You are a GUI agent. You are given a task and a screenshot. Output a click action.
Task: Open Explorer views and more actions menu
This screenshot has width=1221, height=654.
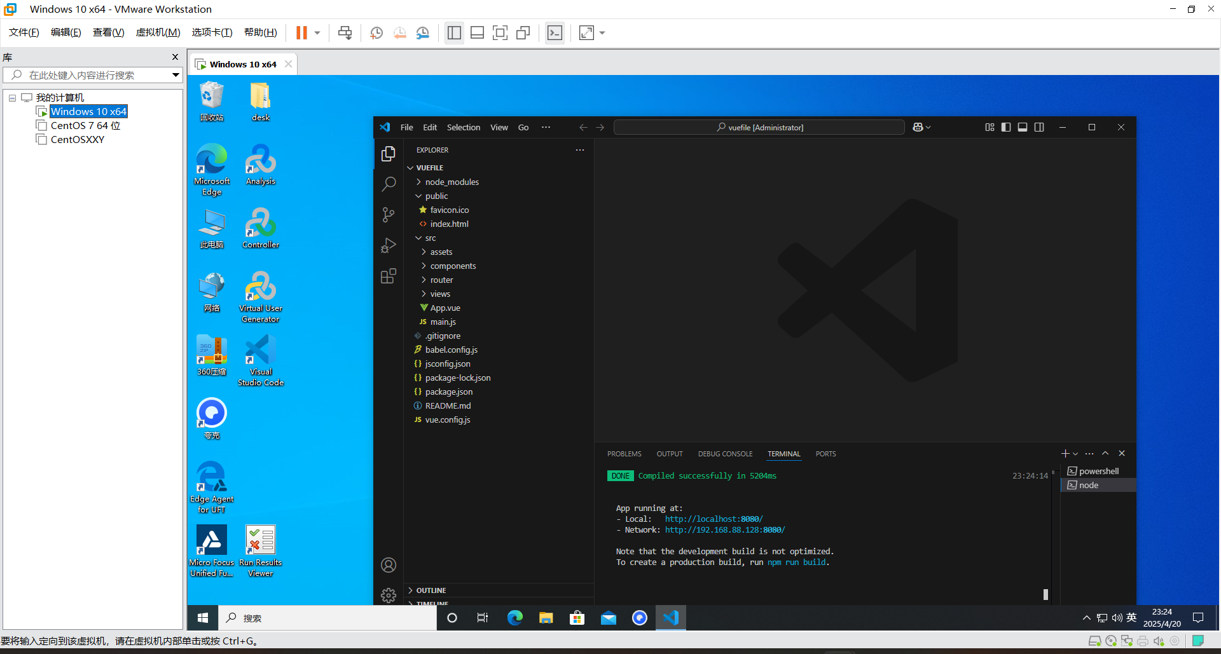pyautogui.click(x=580, y=150)
